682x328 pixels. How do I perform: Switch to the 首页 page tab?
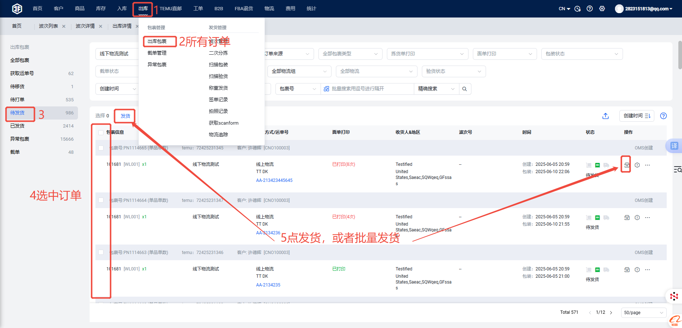coord(17,26)
